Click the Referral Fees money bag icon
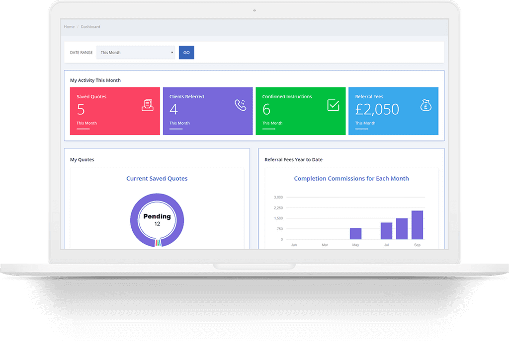Image resolution: width=509 pixels, height=341 pixels. tap(425, 105)
